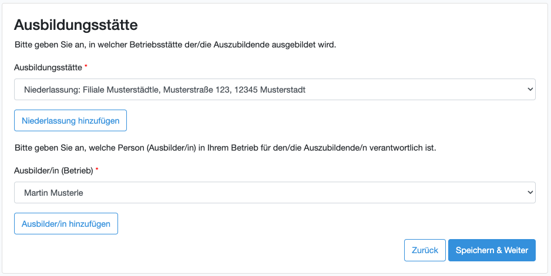Go back with the Zurück button
Viewport: 551px width, 276px height.
425,250
